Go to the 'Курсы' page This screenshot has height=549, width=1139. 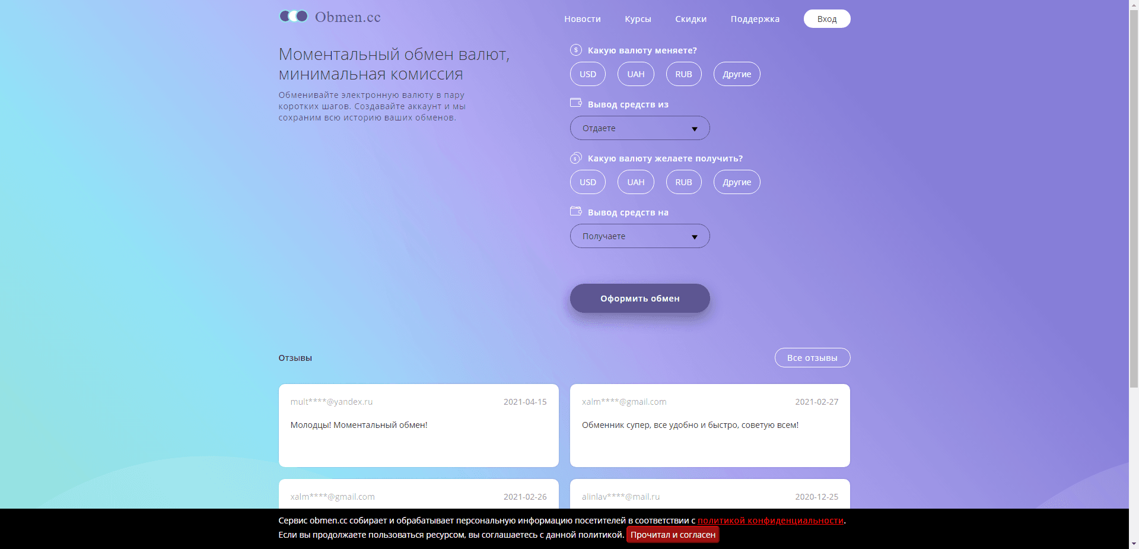tap(638, 19)
